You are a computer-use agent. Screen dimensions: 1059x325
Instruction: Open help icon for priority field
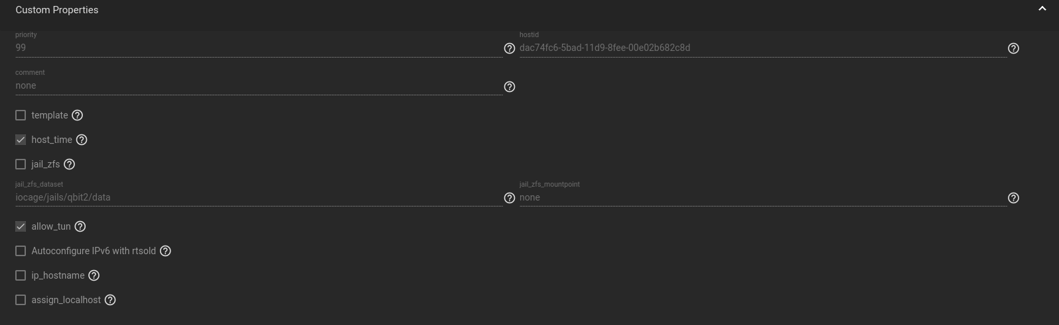(510, 48)
